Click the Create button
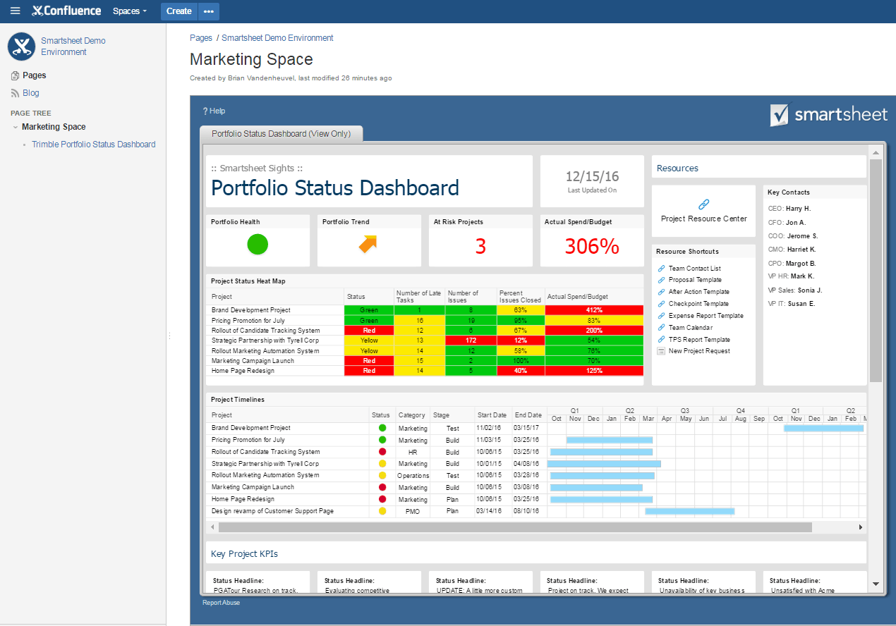The height and width of the screenshot is (626, 896). pos(178,11)
